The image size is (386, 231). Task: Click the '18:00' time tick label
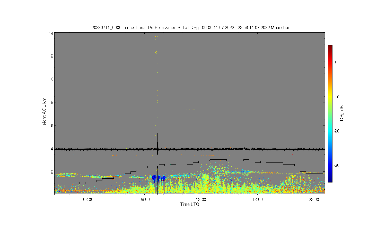point(257,200)
